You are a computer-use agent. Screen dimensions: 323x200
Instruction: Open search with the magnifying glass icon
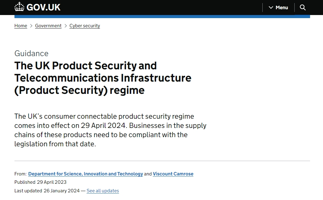303,7
